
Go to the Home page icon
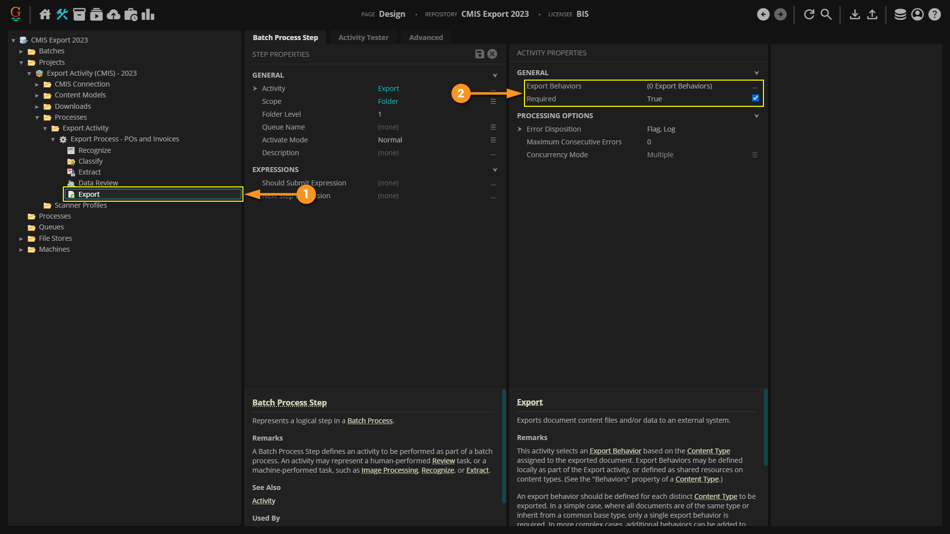coord(45,14)
